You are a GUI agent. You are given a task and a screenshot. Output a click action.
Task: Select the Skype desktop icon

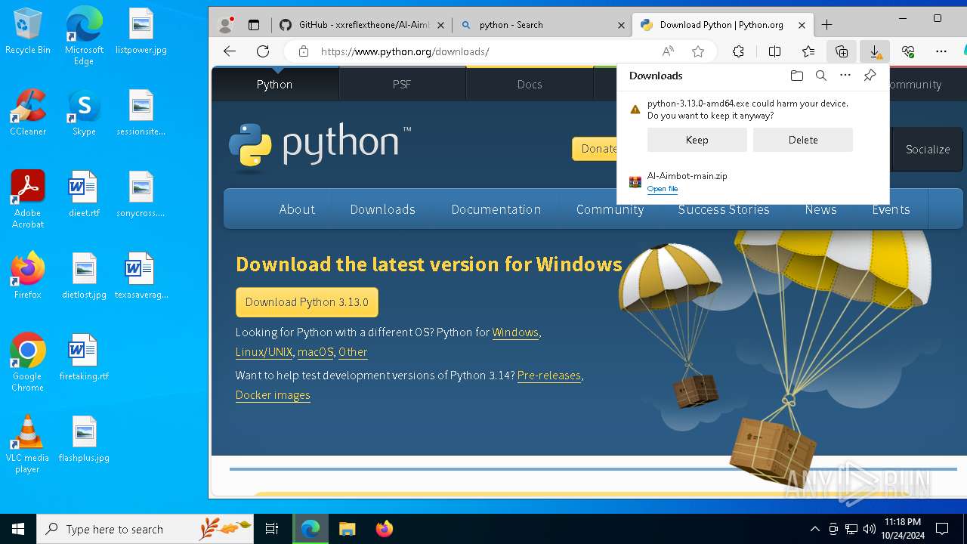(84, 113)
